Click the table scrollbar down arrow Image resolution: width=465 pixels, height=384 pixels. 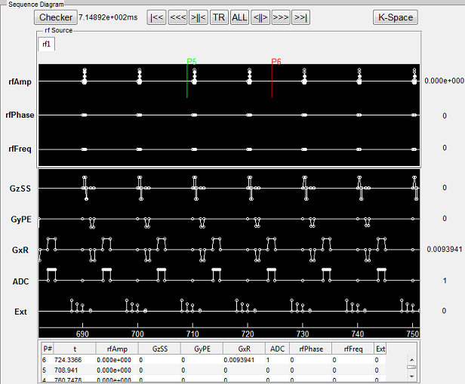[411, 376]
